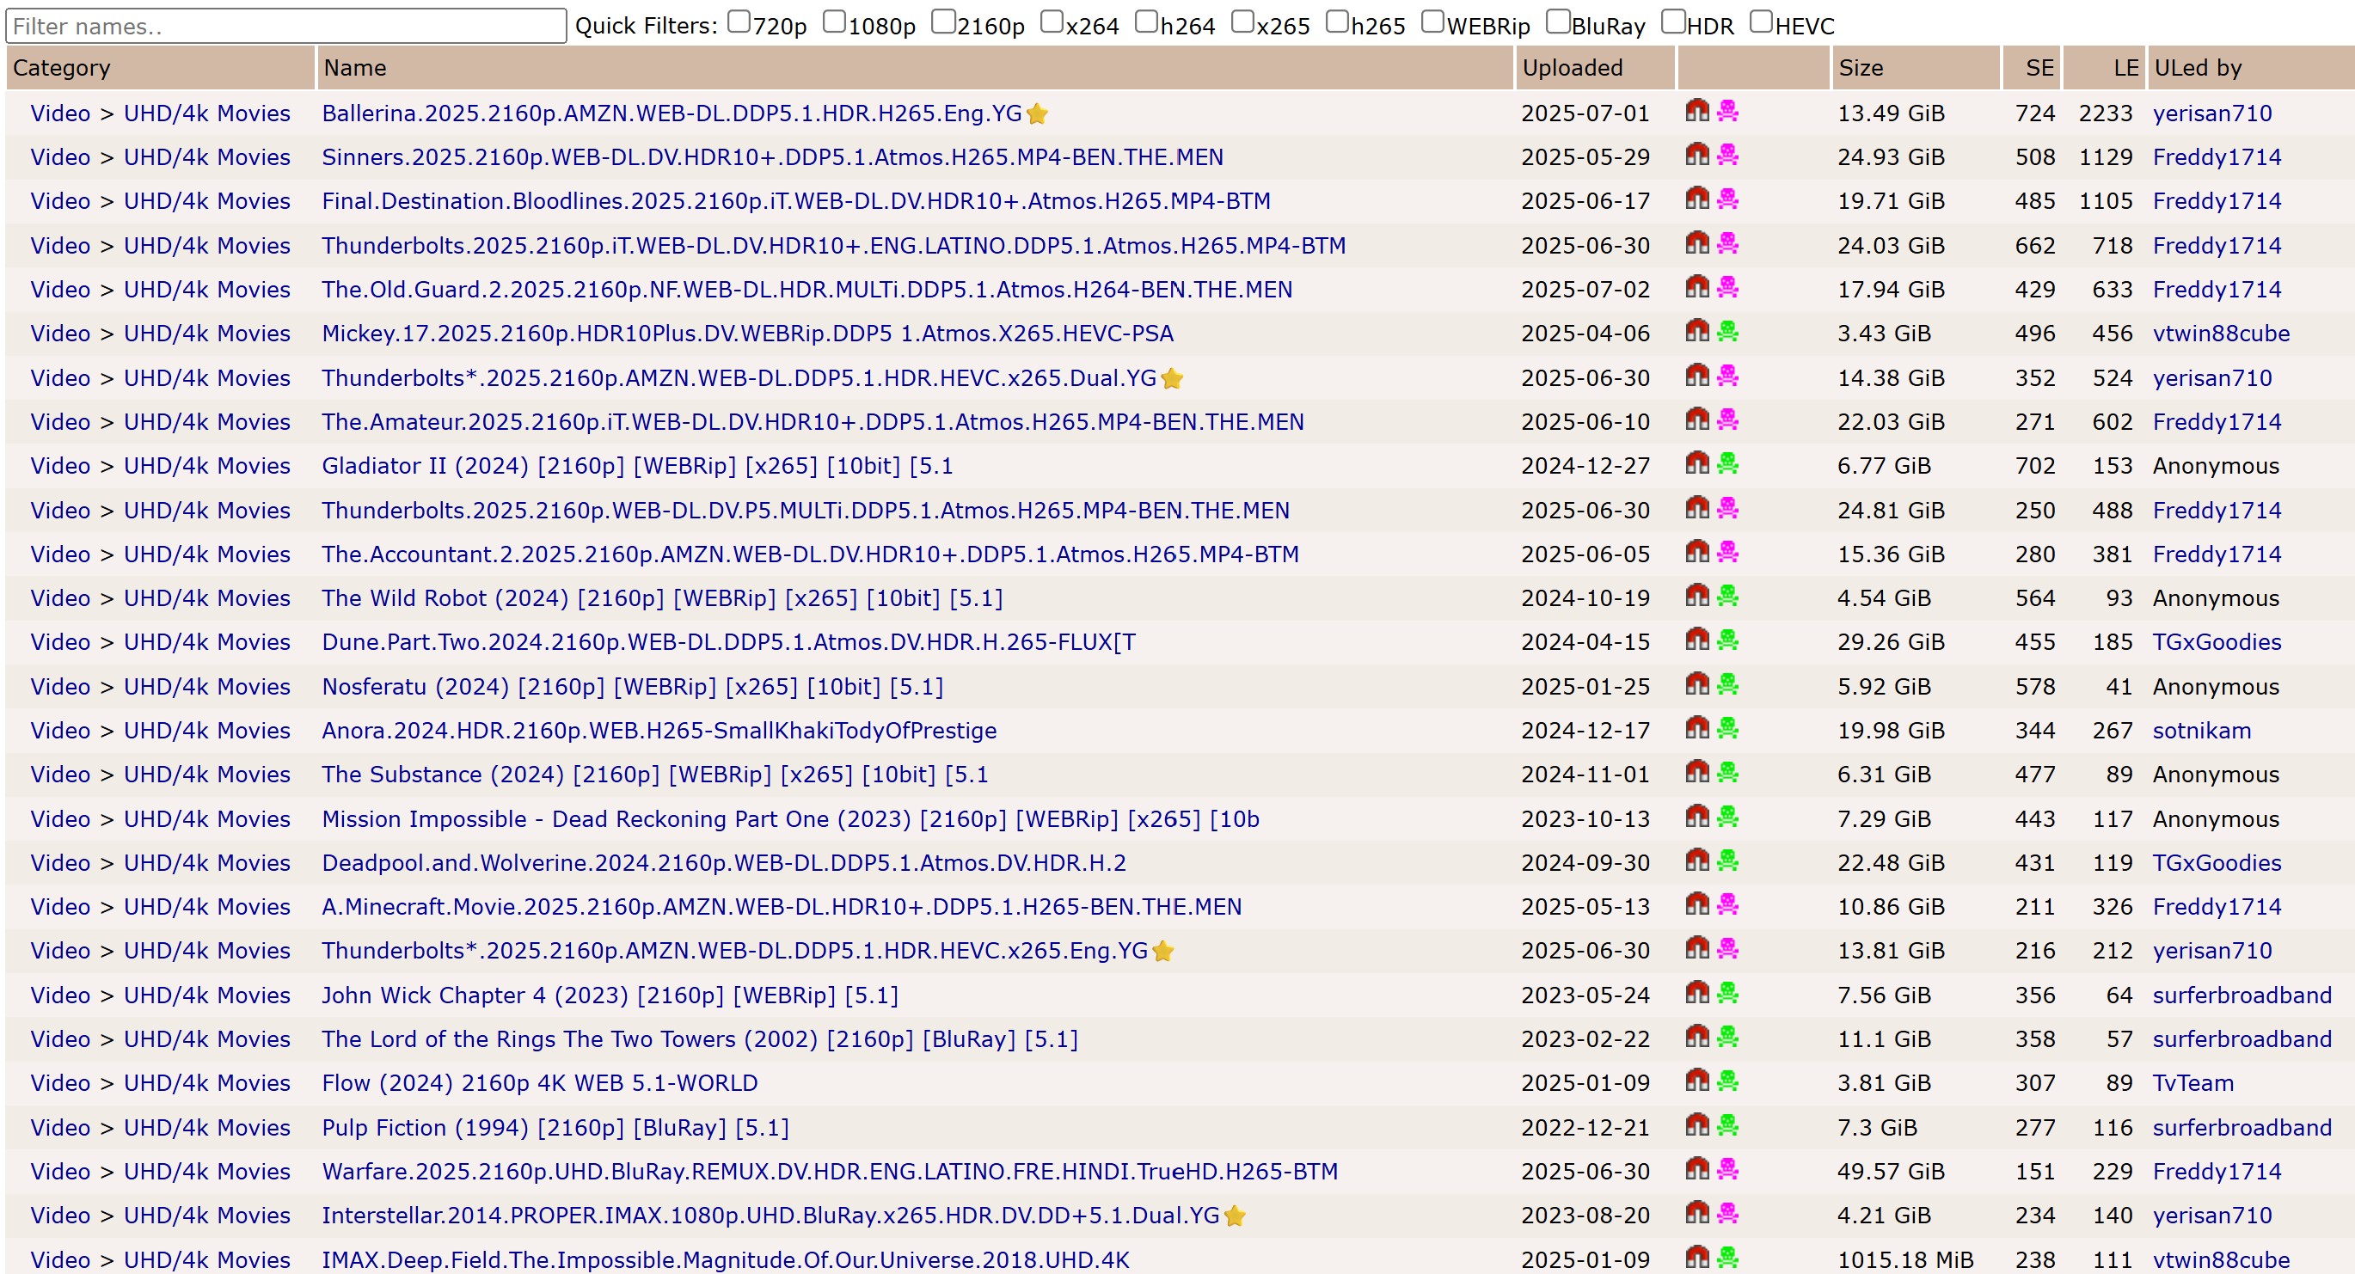The image size is (2355, 1274).
Task: Open magnet link for Sinners.2025 torrent
Action: click(x=1696, y=156)
